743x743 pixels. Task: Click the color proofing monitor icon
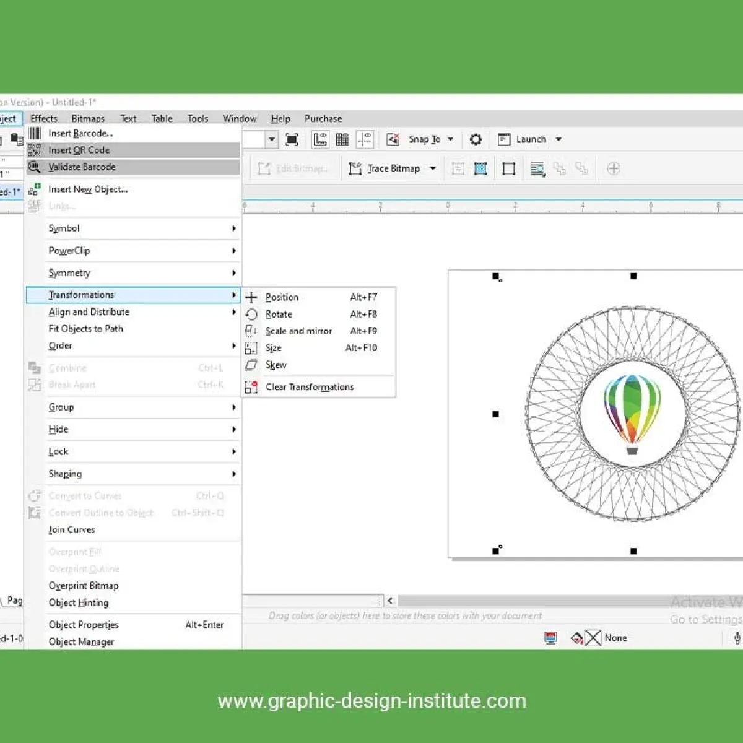point(550,638)
